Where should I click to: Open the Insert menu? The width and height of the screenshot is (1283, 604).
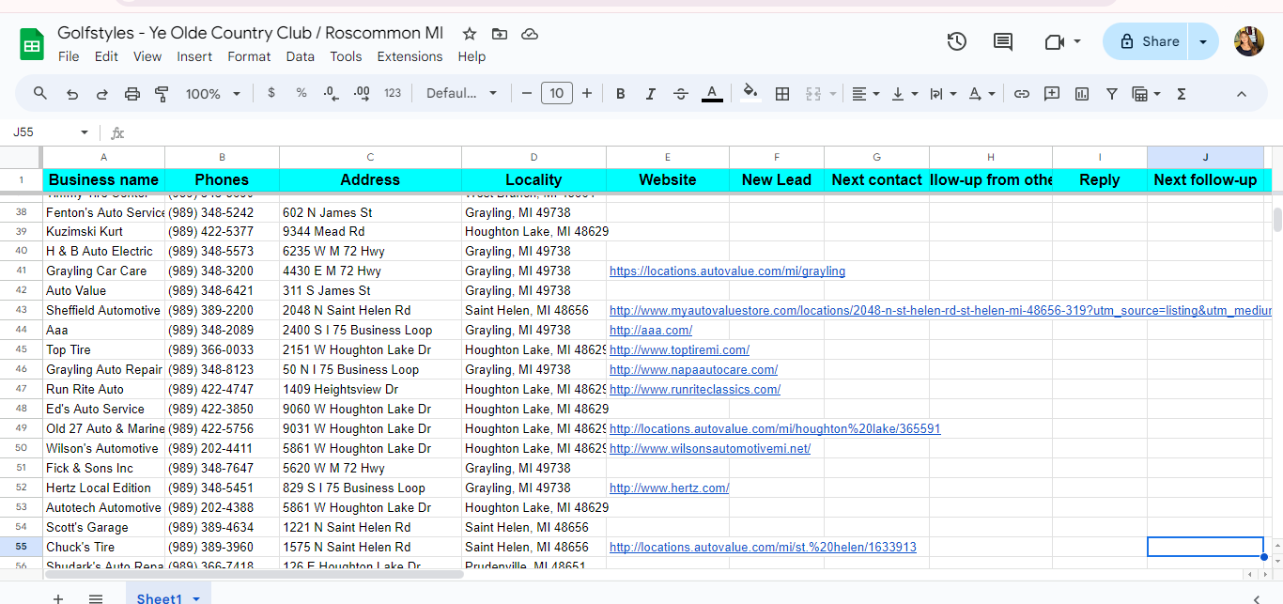point(194,56)
